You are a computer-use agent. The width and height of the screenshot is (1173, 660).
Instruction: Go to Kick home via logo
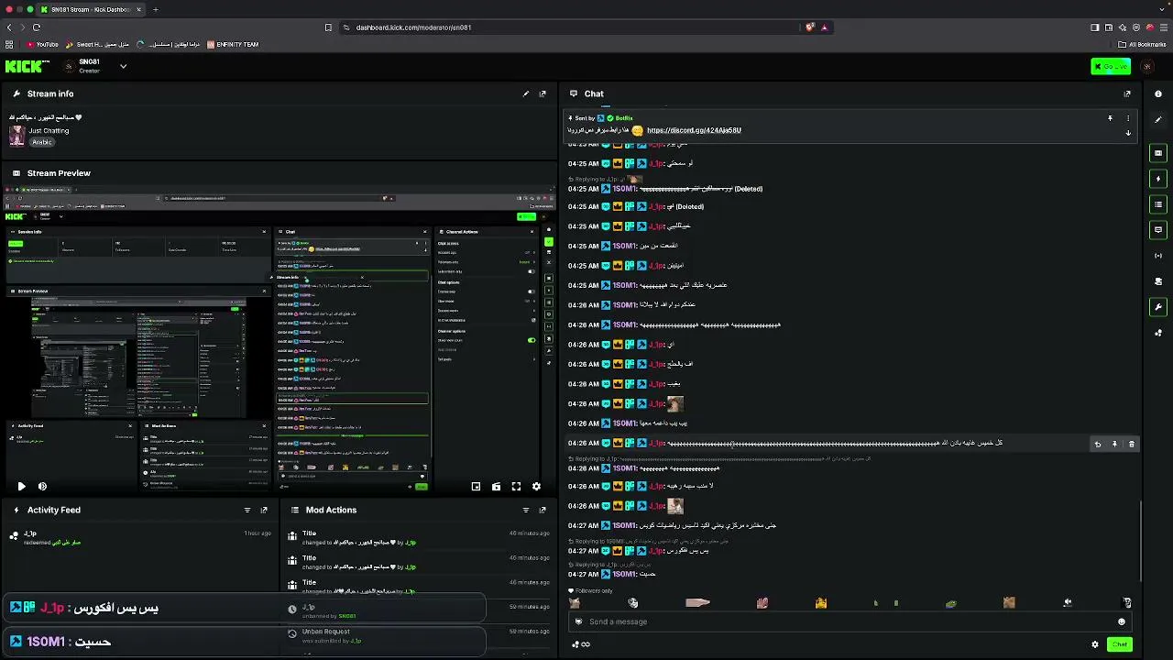pos(27,66)
